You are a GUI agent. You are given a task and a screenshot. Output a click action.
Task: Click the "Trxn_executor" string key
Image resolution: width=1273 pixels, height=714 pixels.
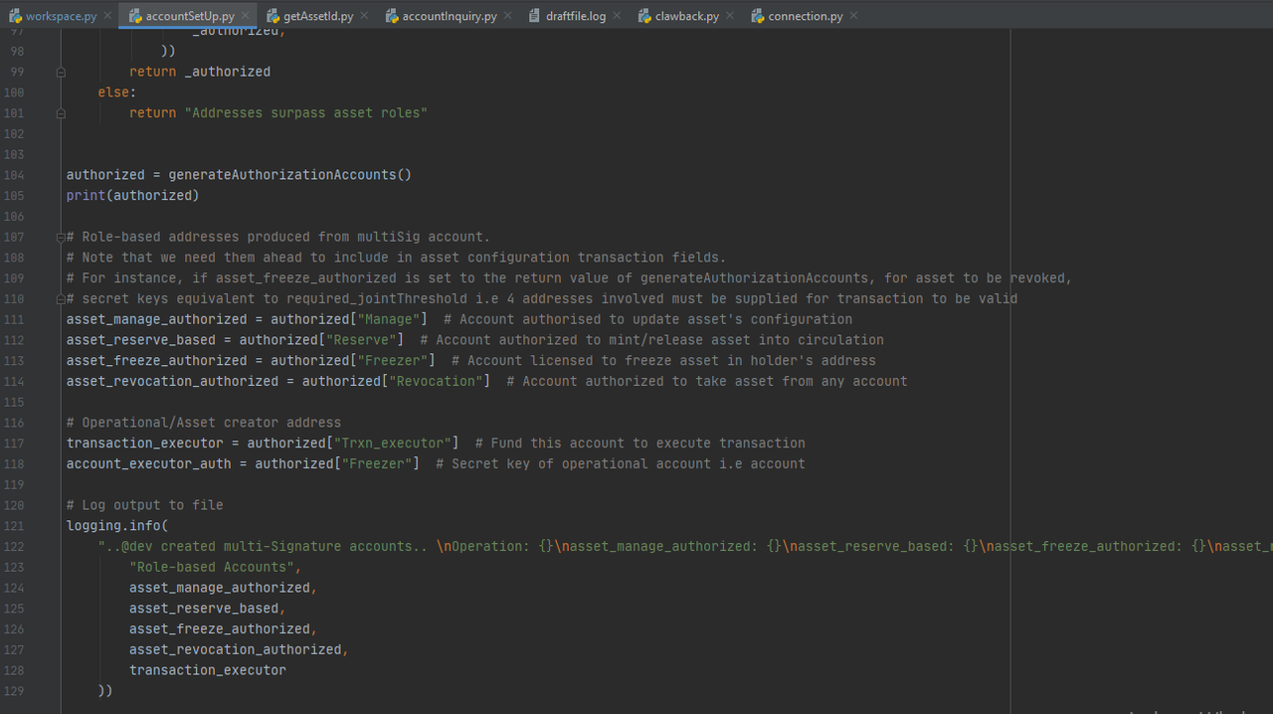(396, 444)
